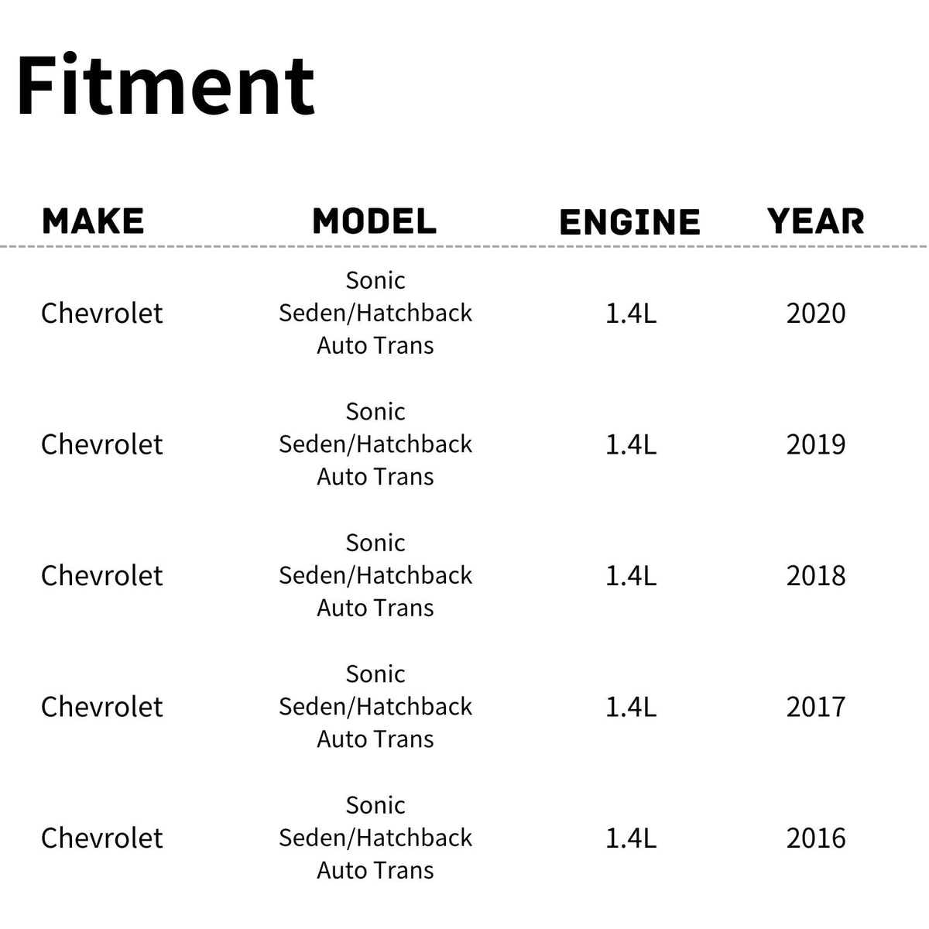This screenshot has height=929, width=929.
Task: Click the 1.4L engine for 2017
Action: [x=630, y=707]
